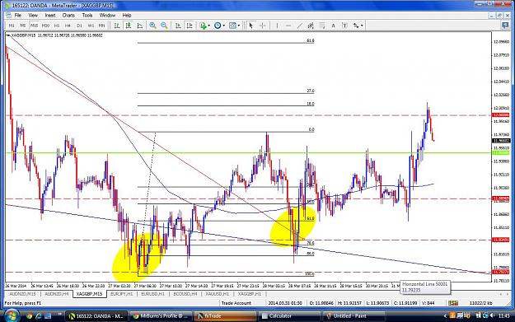
Task: Select the M15 timeframe button
Action: pyautogui.click(x=34, y=26)
